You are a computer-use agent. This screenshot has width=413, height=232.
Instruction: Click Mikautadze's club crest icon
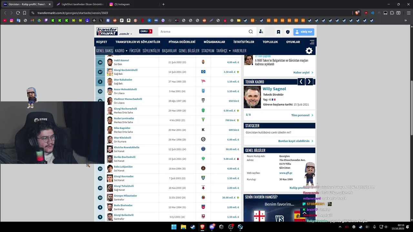tap(203, 197)
